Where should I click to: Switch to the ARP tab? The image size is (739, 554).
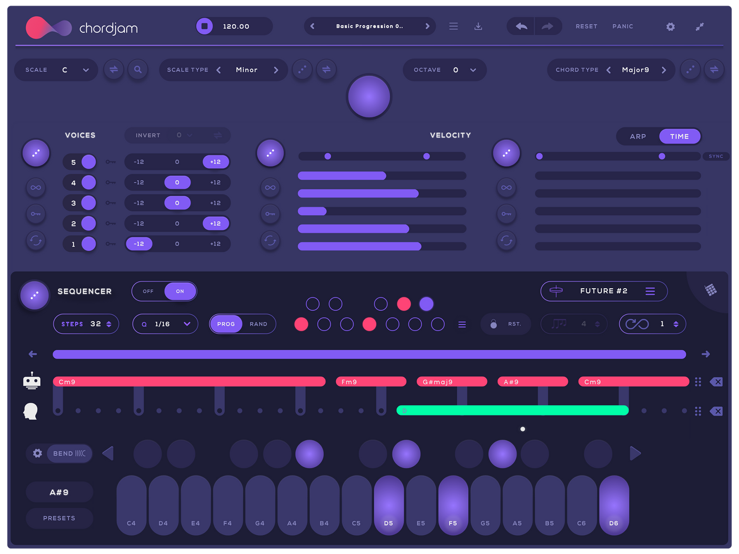click(x=638, y=136)
